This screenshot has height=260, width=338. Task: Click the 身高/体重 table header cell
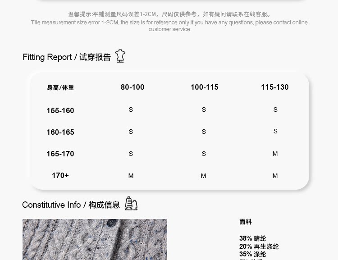[x=60, y=88]
